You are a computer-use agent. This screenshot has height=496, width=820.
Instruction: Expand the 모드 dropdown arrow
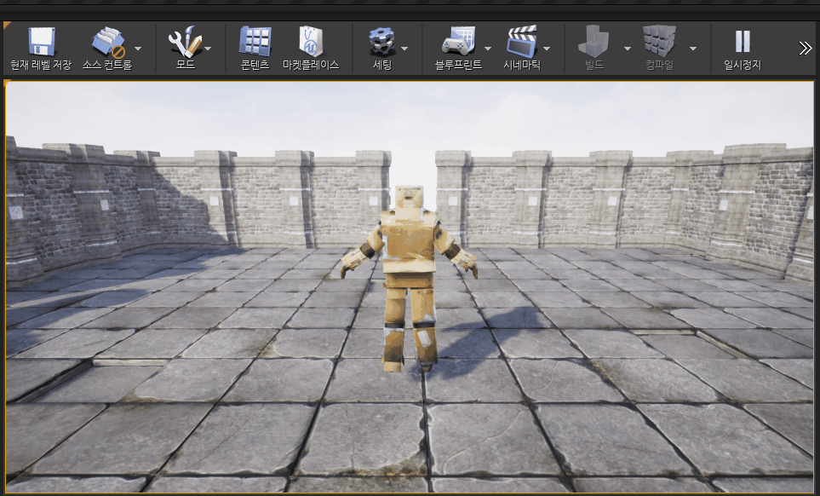click(x=208, y=48)
